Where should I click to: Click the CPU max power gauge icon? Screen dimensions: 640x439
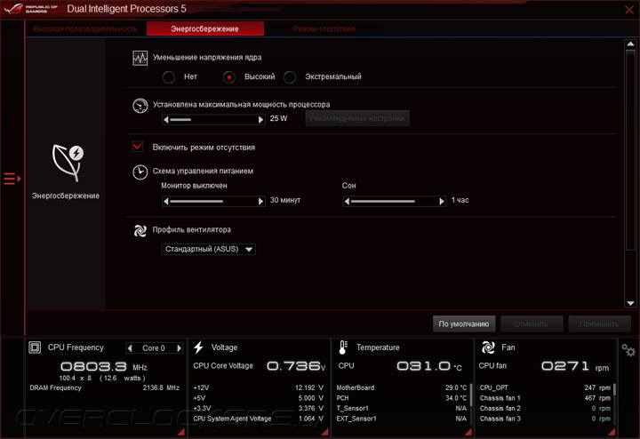pyautogui.click(x=140, y=106)
